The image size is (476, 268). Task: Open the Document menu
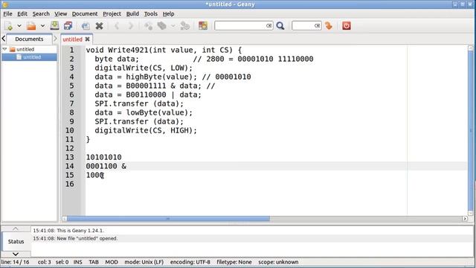click(85, 13)
